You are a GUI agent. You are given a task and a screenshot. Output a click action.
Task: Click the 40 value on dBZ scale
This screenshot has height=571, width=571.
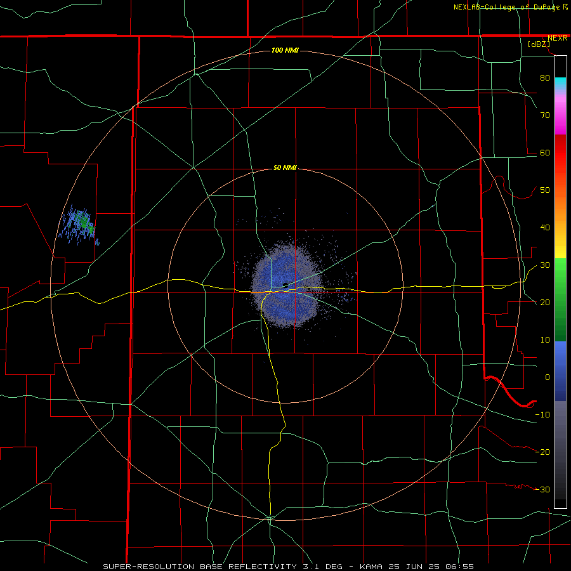pyautogui.click(x=545, y=228)
